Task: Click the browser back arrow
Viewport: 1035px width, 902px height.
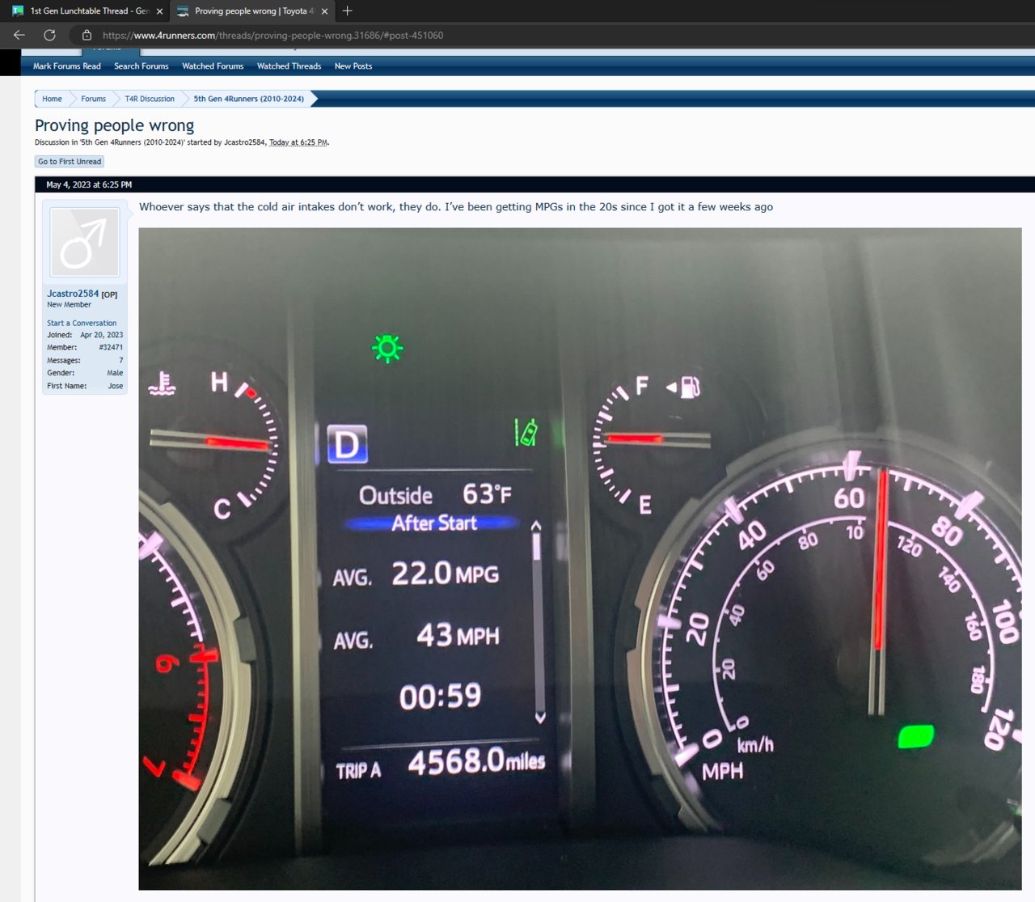Action: click(x=19, y=35)
